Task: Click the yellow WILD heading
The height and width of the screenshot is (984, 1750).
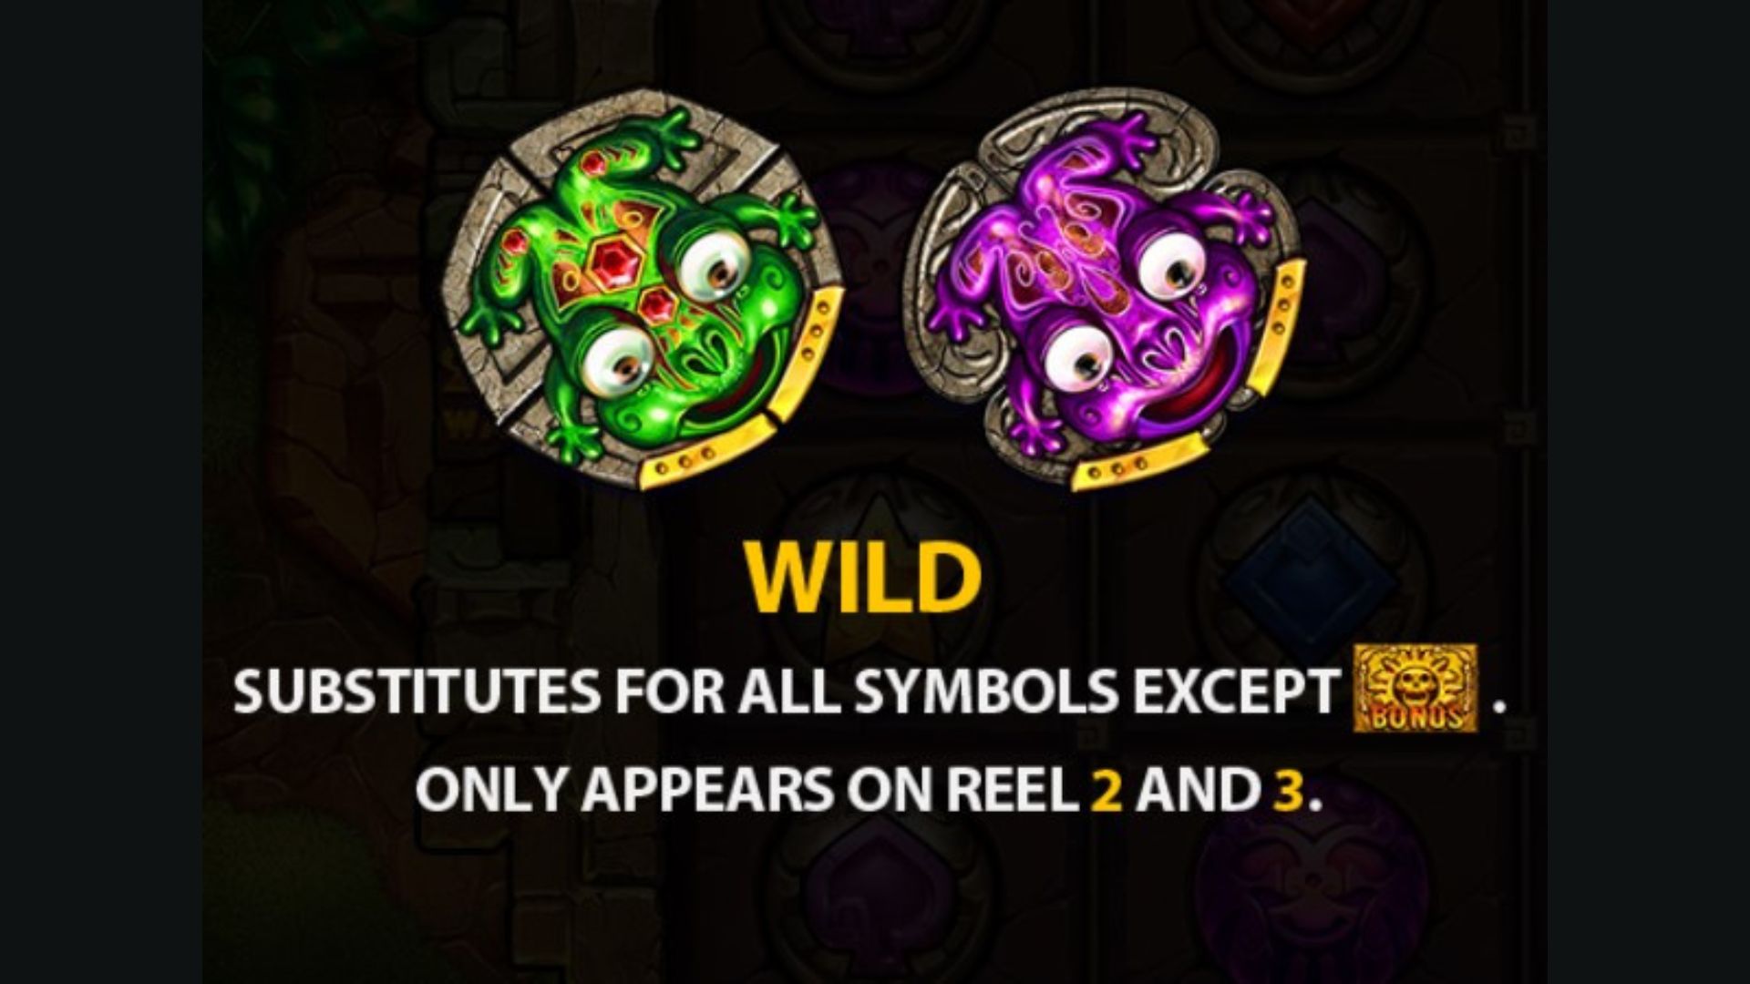Action: coord(863,580)
